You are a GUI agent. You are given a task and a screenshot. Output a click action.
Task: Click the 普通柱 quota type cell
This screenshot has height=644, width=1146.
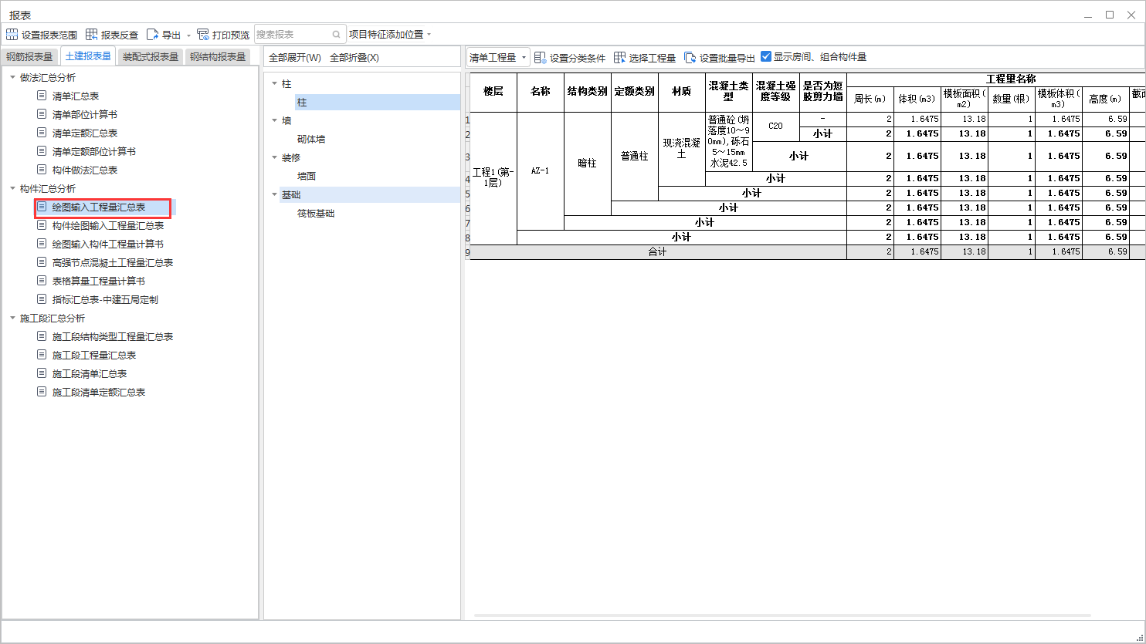pos(635,157)
